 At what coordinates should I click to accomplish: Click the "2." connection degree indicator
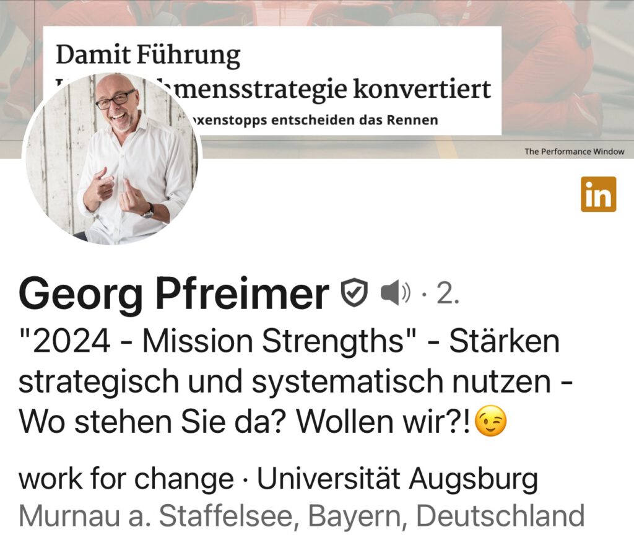(x=448, y=293)
